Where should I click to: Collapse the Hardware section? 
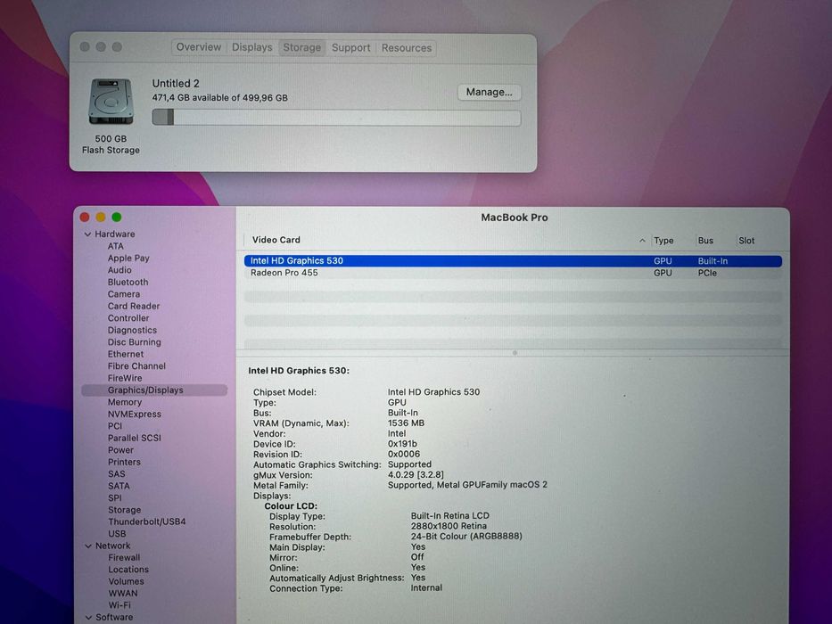coord(87,234)
